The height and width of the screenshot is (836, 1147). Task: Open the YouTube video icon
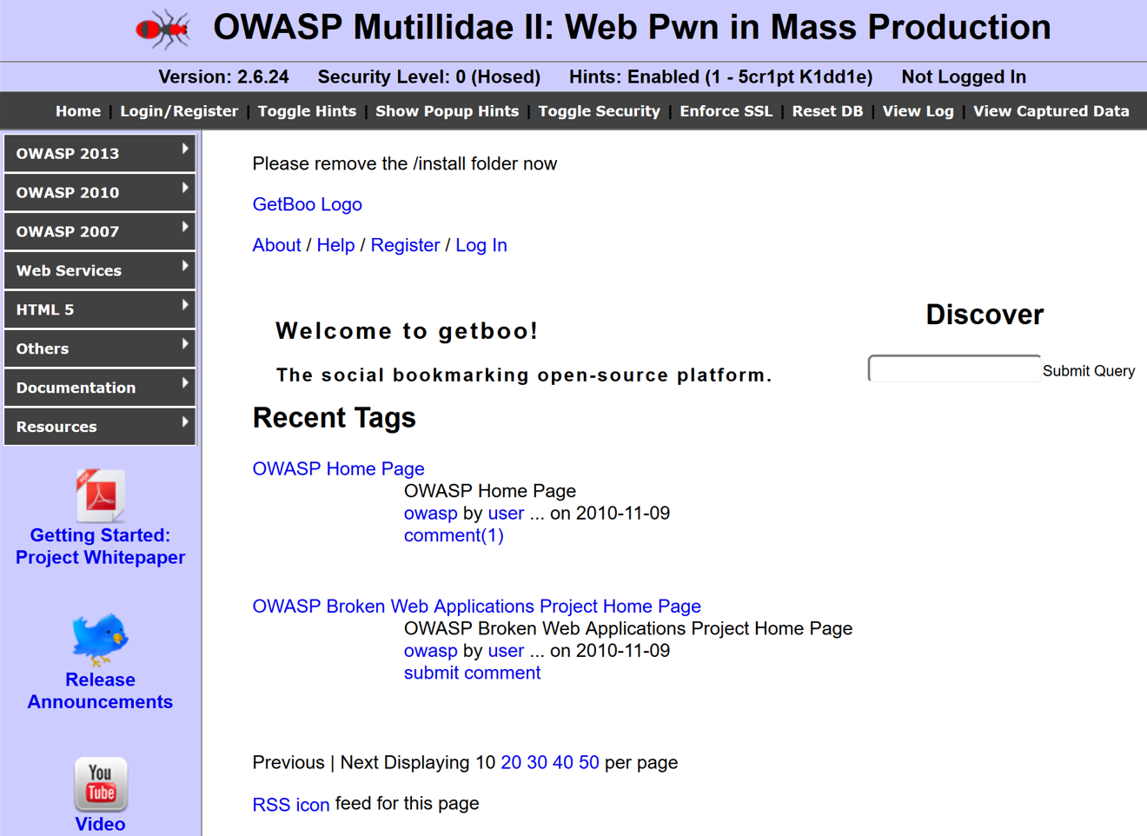100,784
